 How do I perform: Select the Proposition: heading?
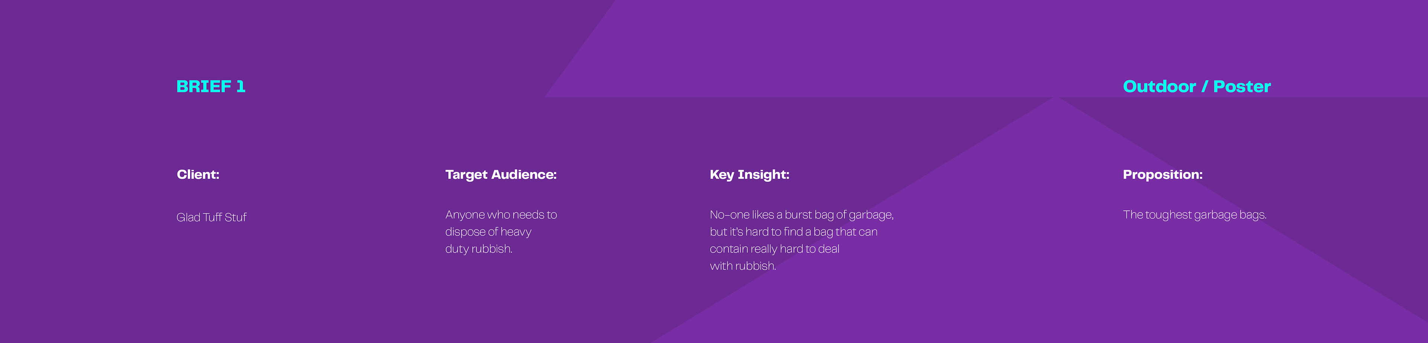1162,175
